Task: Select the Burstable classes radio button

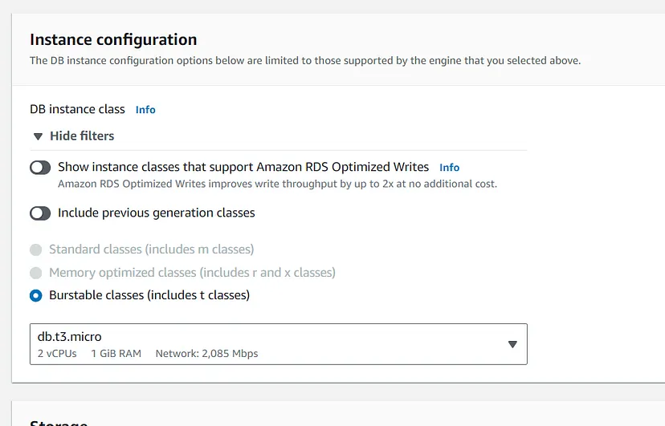Action: (x=35, y=295)
